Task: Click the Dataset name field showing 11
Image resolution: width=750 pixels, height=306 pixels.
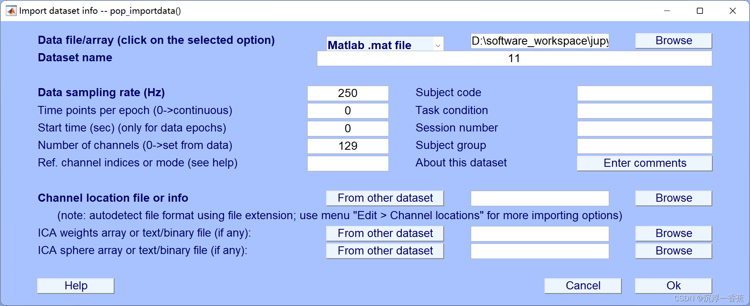Action: (x=514, y=58)
